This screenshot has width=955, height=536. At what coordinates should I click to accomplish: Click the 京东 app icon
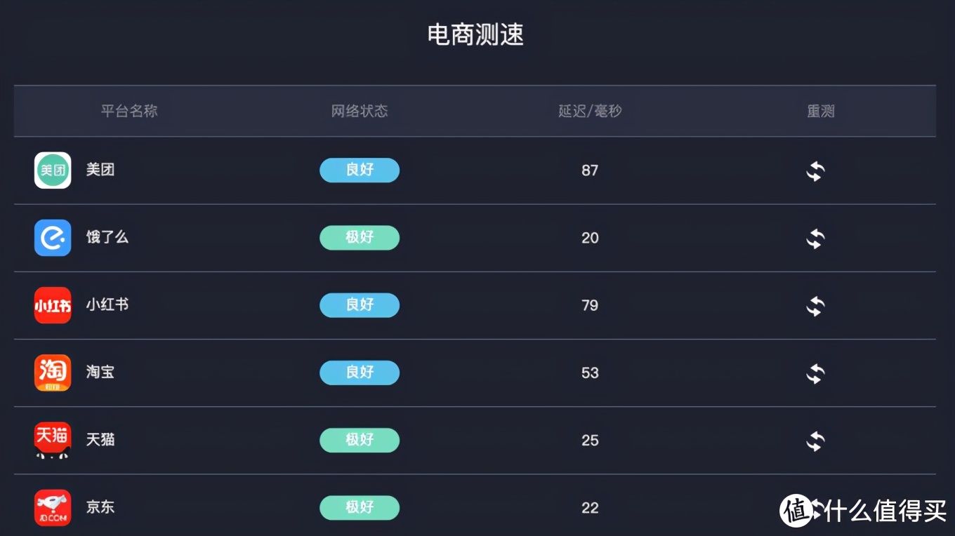coord(53,507)
